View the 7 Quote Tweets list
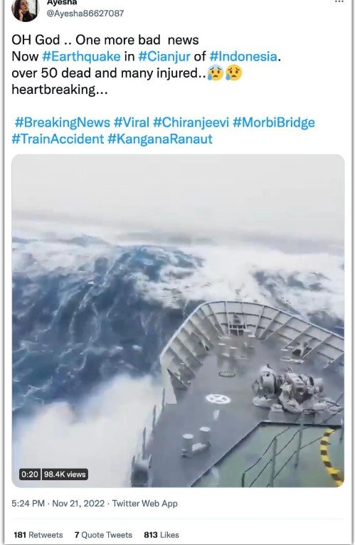The height and width of the screenshot is (545, 355). [103, 535]
